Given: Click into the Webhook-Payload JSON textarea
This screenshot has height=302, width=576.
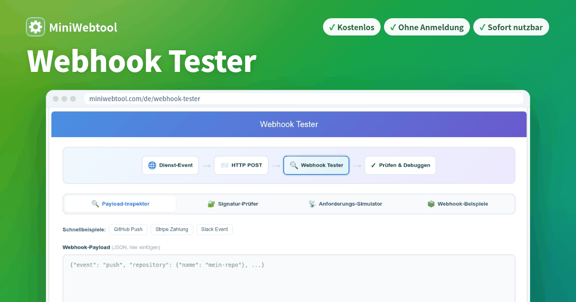Looking at the screenshot, I should [x=289, y=278].
